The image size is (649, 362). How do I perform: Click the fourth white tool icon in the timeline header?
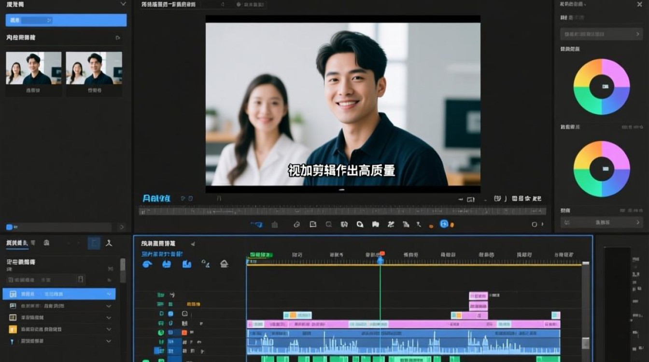tap(206, 264)
